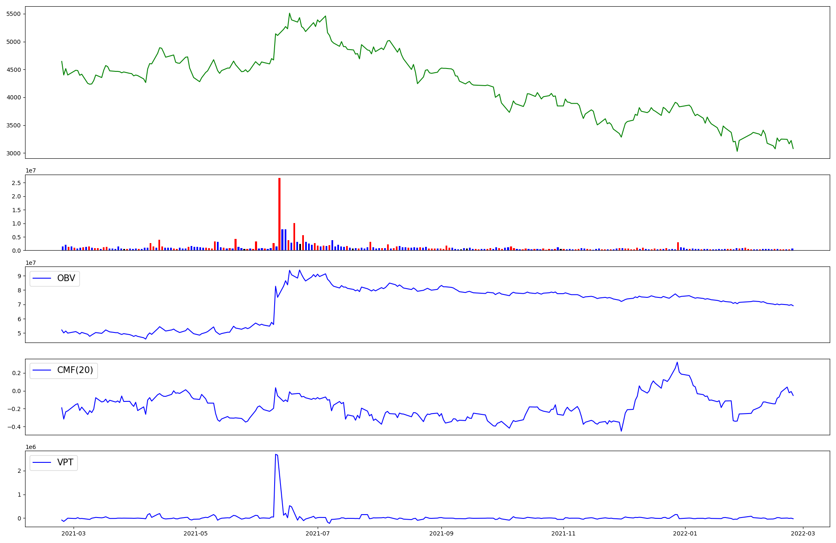Select the 2021-07 date tick label
Screen dimensions: 836x543
coord(318,533)
